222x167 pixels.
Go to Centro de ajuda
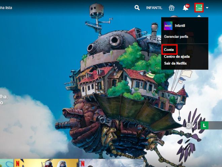[177, 57]
